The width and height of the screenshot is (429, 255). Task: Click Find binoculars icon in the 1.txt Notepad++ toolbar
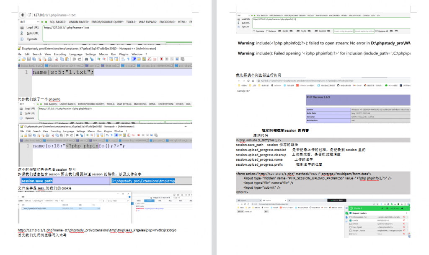[x=86, y=59]
